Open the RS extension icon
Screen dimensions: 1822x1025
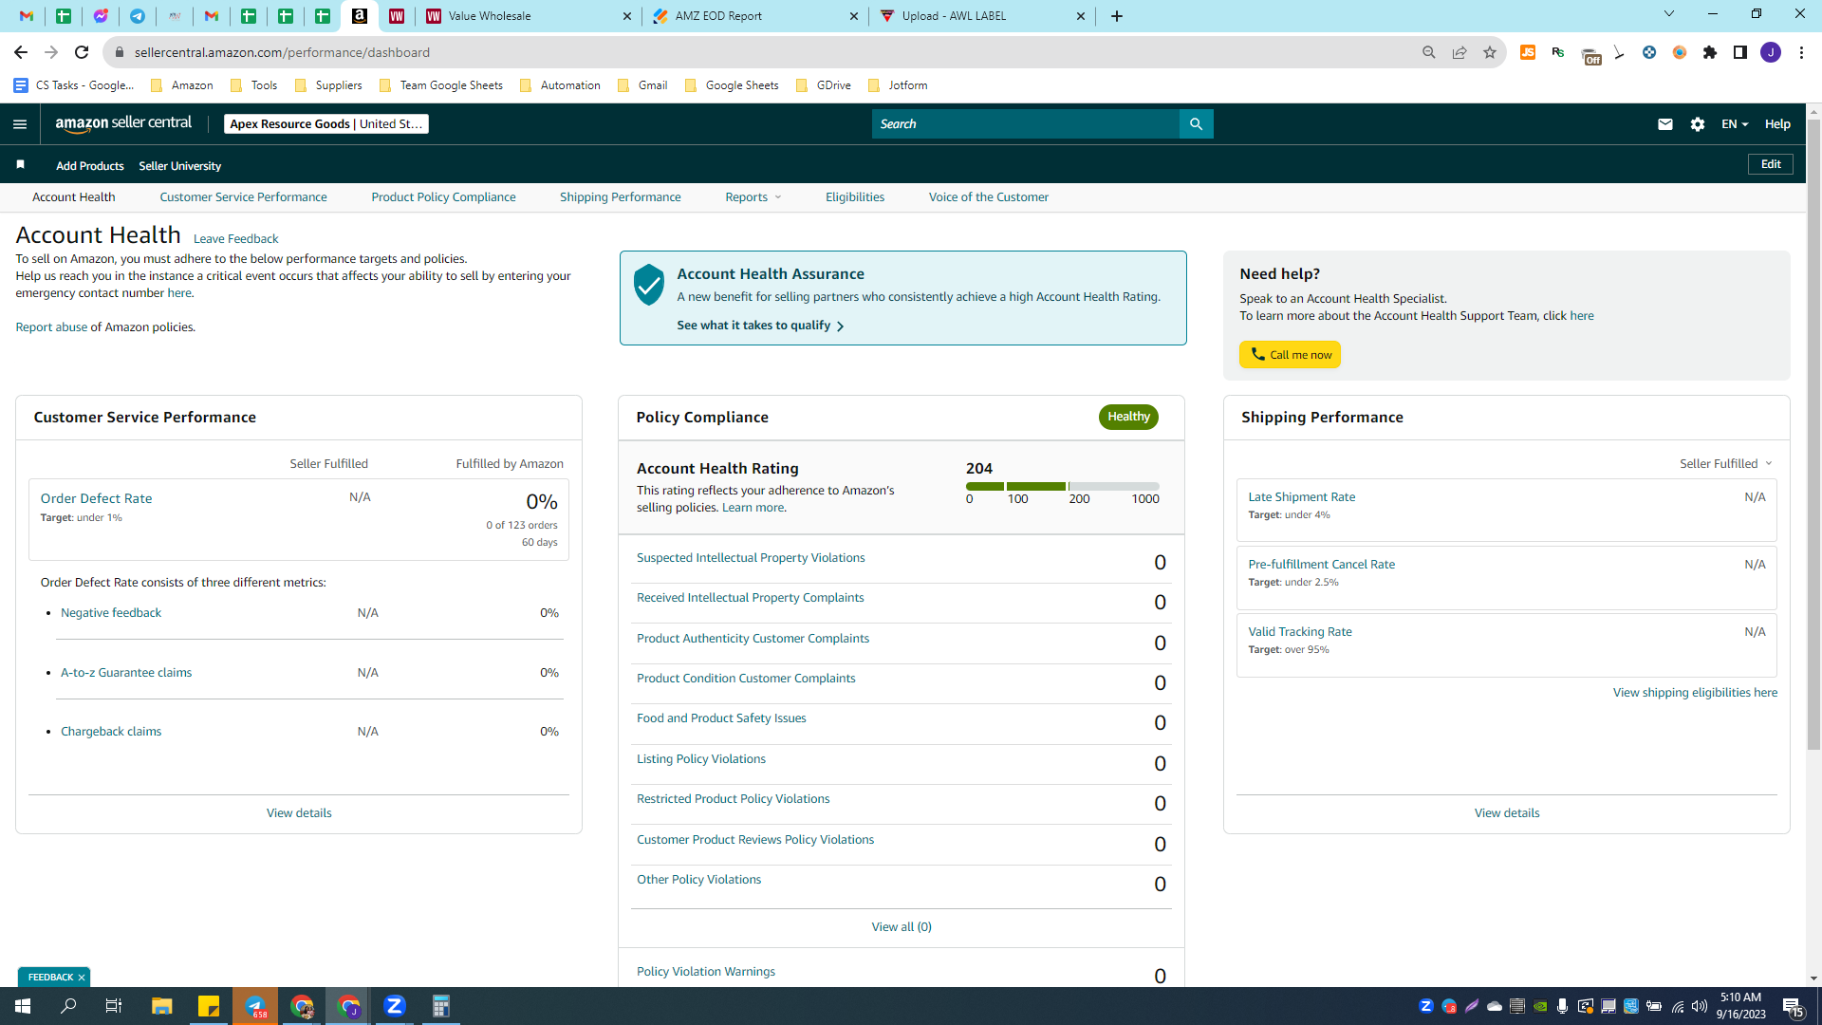click(1558, 52)
